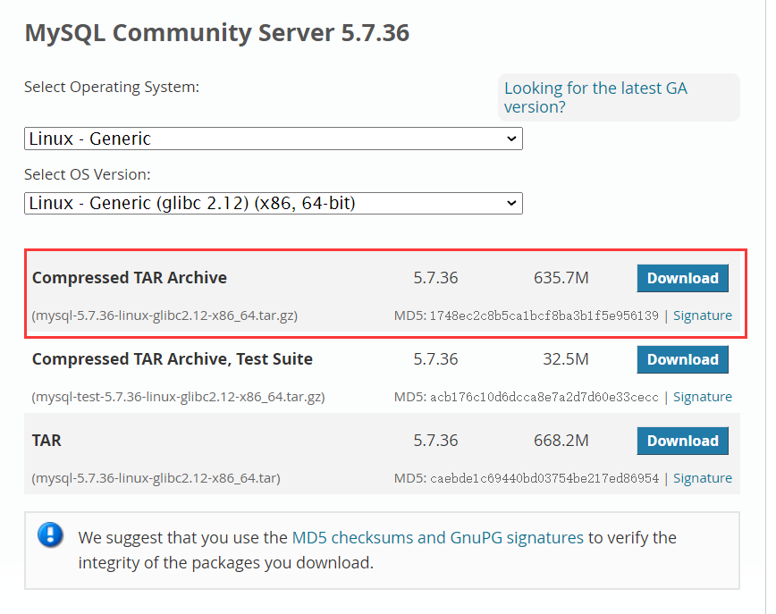Open the Select OS Version dropdown

(274, 204)
